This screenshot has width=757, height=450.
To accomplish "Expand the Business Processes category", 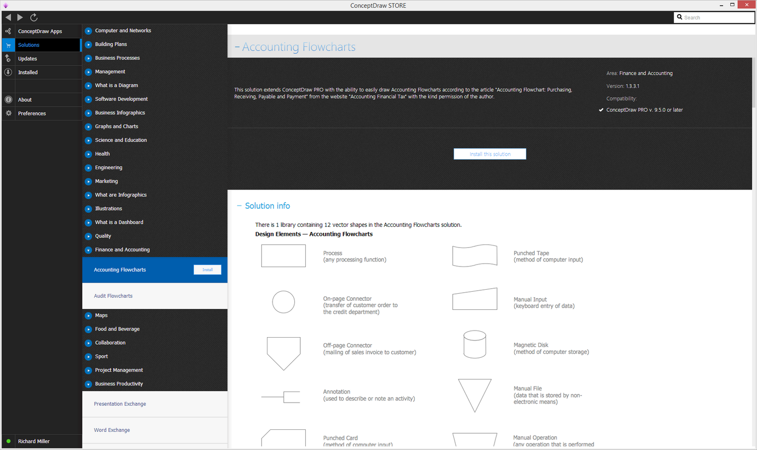I will coord(88,58).
